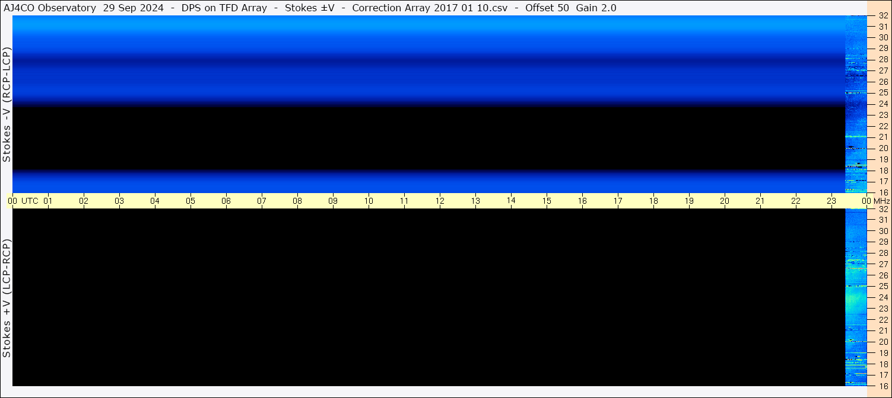
Task: Click 25 MHz tick in Stokes +V panel
Action: pyautogui.click(x=883, y=287)
